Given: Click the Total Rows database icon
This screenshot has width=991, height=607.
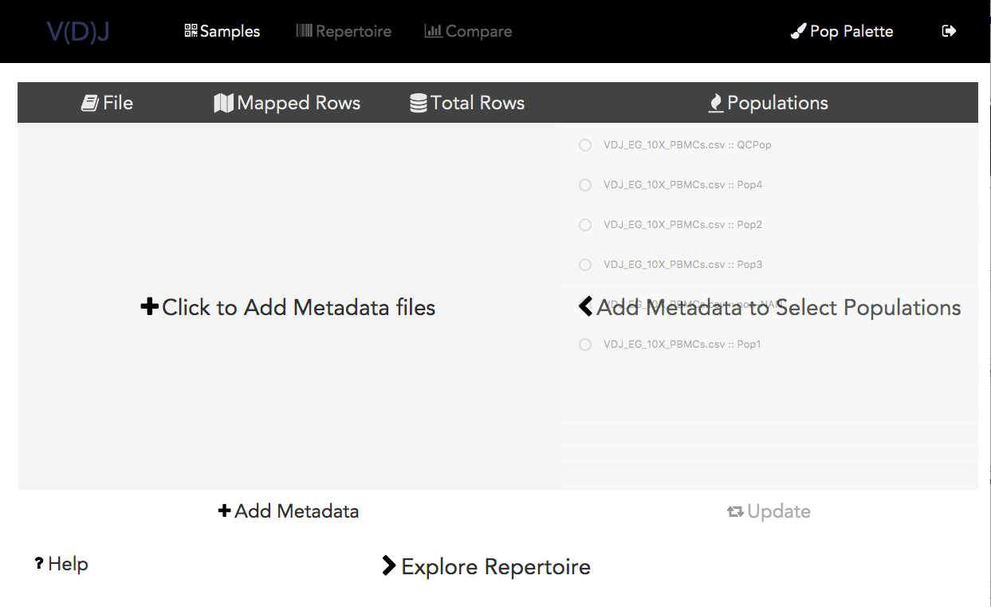Looking at the screenshot, I should 418,102.
